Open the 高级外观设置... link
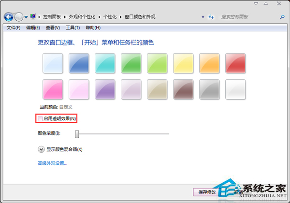 [53, 163]
